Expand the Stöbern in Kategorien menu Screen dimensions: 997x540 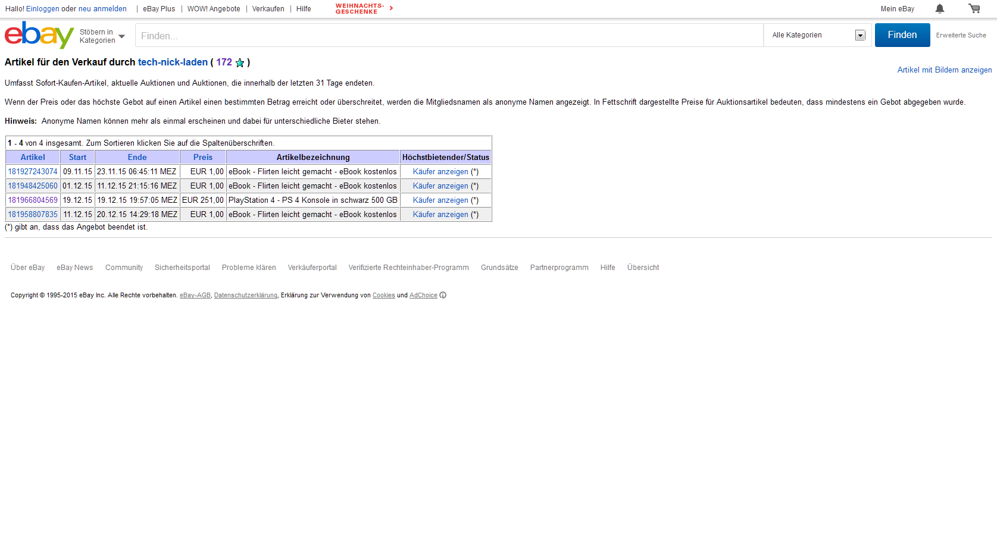[x=102, y=36]
